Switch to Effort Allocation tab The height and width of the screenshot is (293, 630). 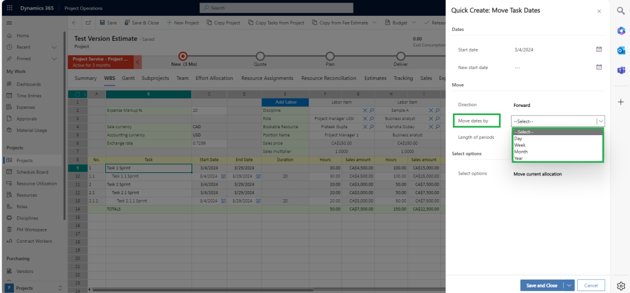[214, 78]
